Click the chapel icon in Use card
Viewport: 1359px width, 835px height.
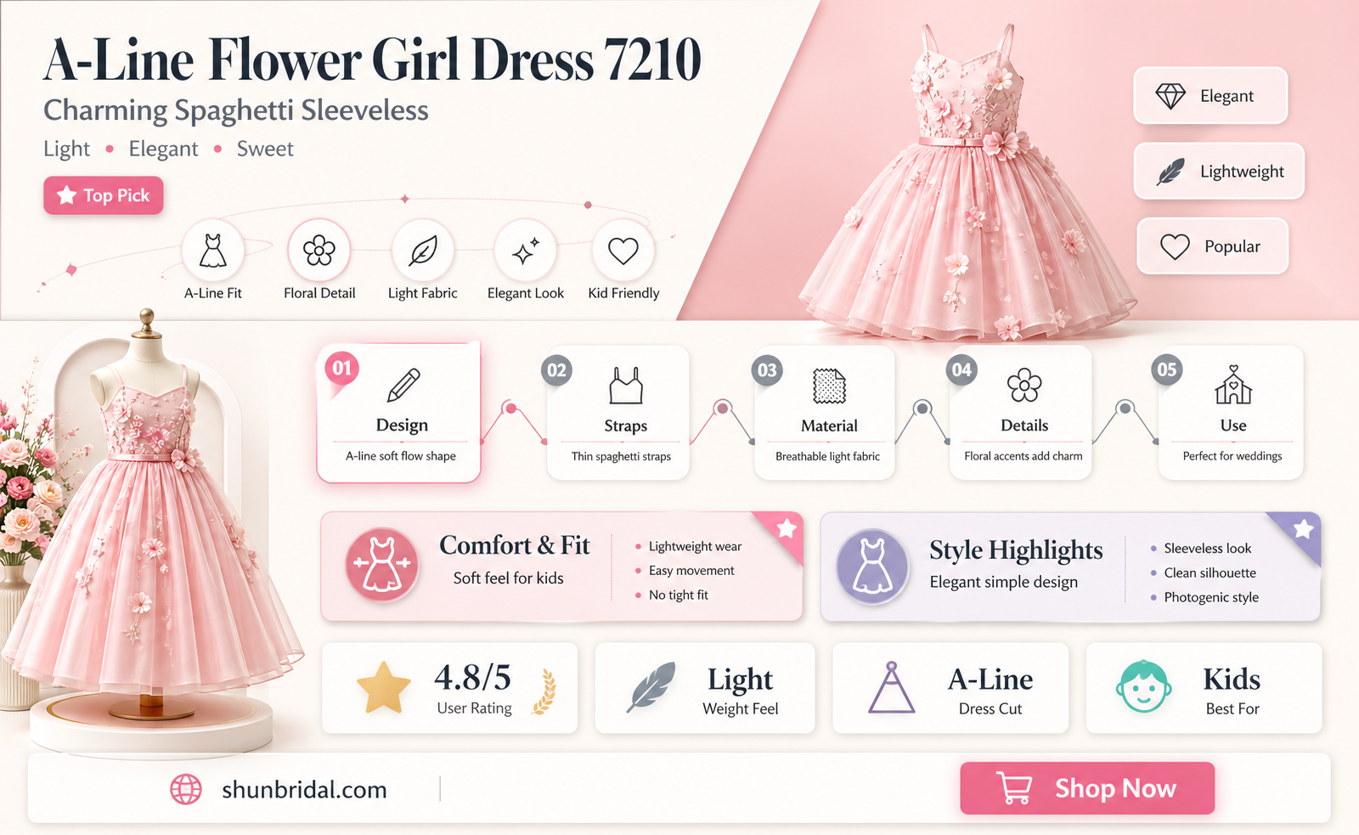coord(1233,385)
